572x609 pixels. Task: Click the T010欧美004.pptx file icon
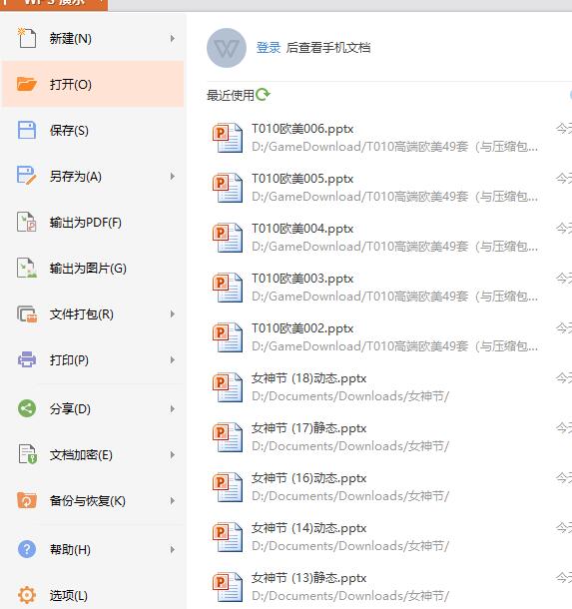[228, 238]
